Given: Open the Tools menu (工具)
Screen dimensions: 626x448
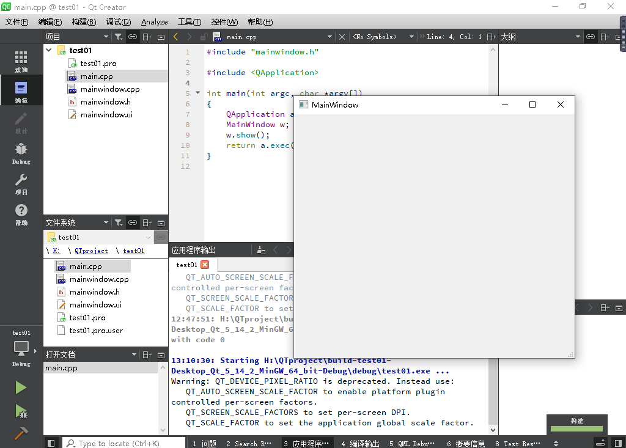Looking at the screenshot, I should 190,22.
